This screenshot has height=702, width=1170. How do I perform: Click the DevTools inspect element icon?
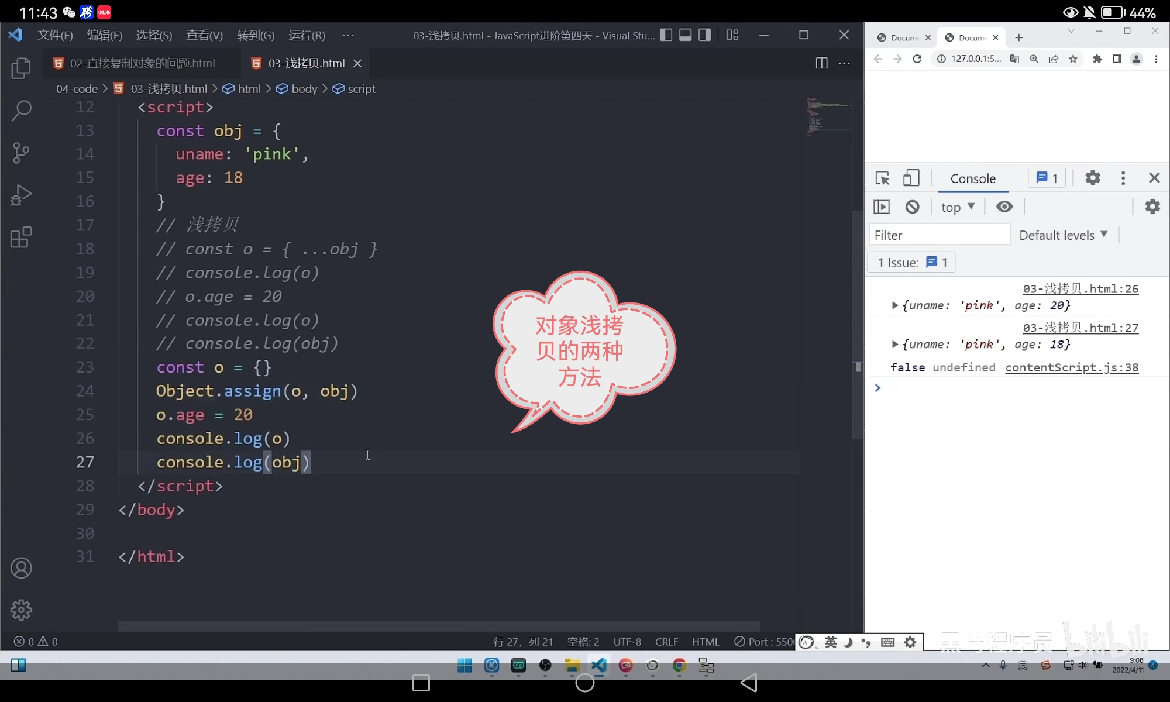[x=882, y=178]
